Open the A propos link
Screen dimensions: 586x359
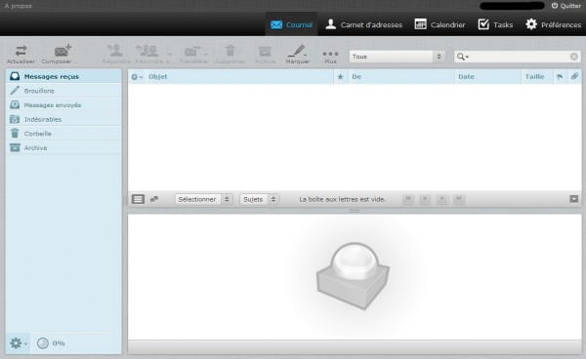[x=18, y=6]
